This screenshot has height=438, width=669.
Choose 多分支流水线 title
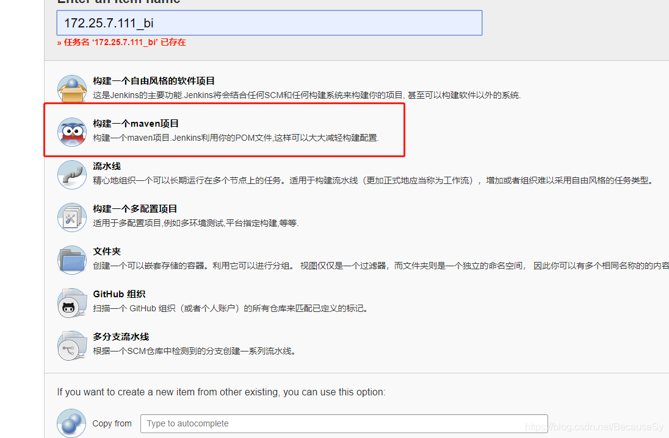pos(121,337)
